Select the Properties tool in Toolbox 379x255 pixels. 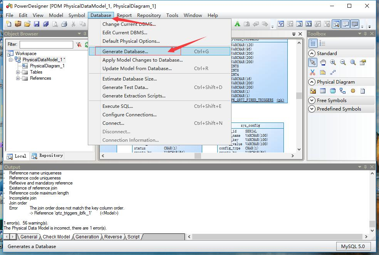pos(363,63)
